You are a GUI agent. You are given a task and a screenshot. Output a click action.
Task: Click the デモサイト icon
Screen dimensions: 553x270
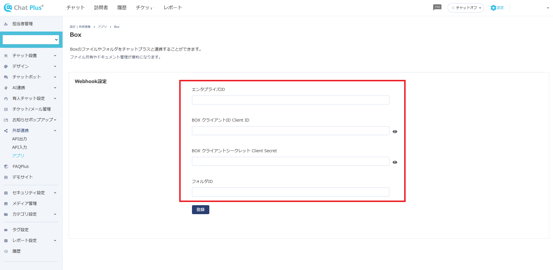click(6, 177)
